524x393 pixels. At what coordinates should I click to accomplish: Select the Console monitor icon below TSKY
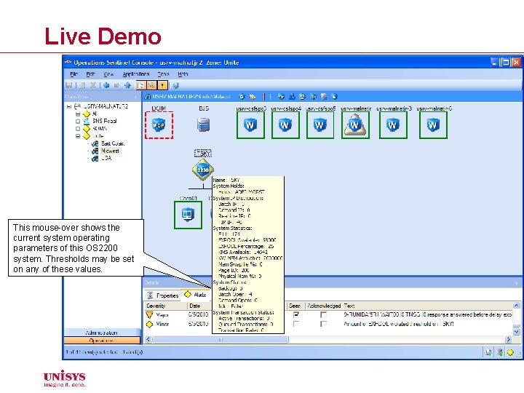click(x=188, y=215)
